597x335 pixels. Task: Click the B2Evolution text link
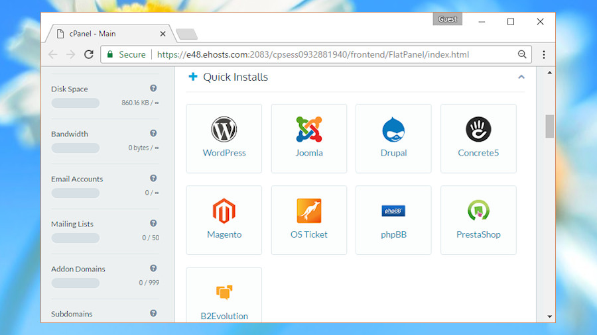click(x=224, y=316)
